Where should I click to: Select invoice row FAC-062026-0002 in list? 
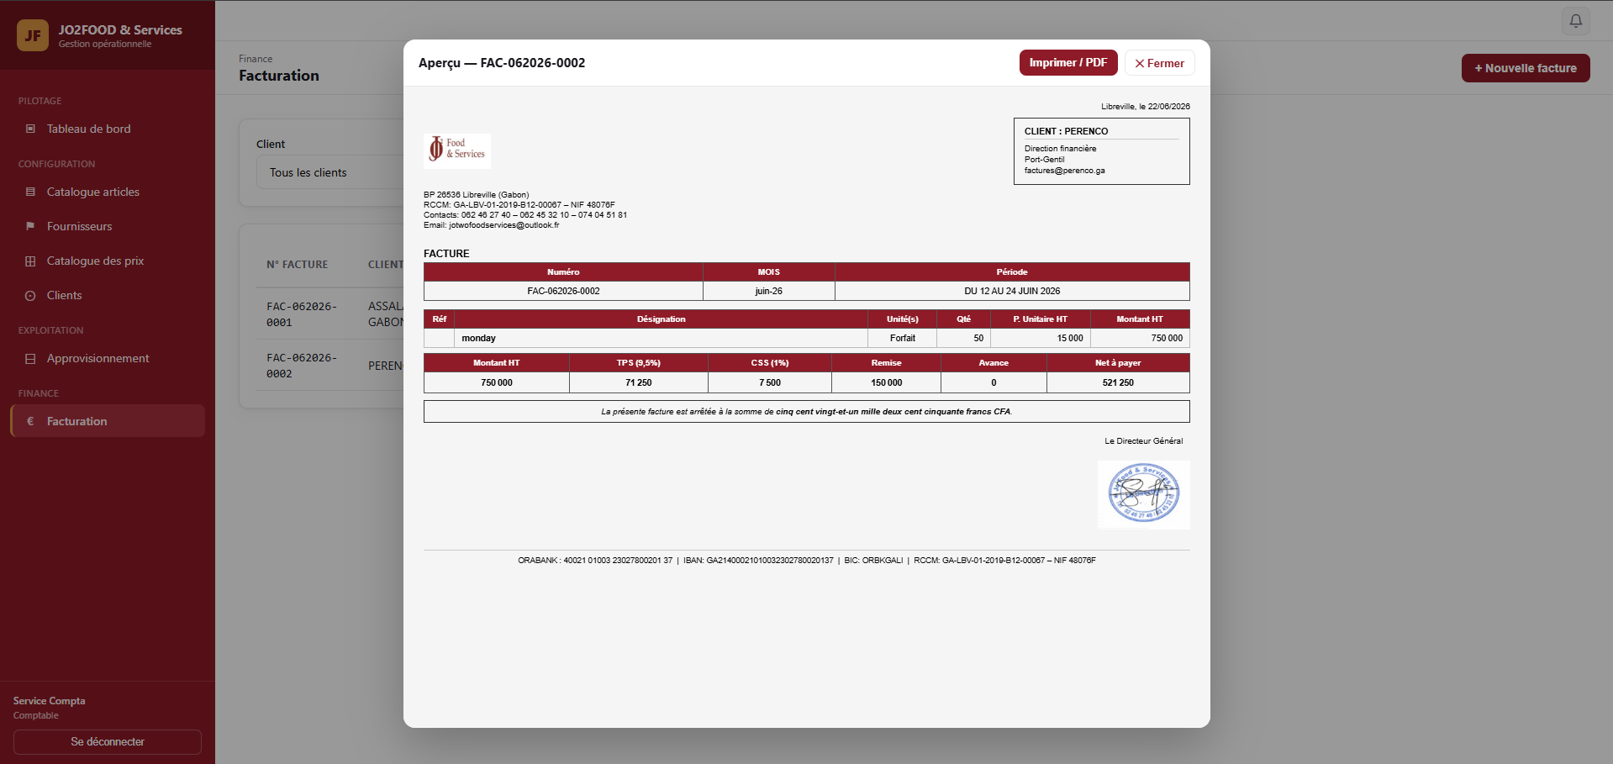[330, 366]
